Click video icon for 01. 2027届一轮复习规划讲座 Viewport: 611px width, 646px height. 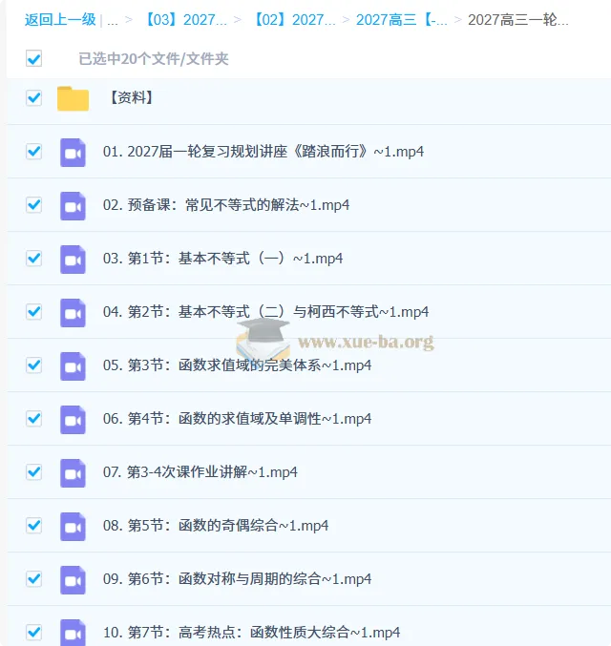73,153
